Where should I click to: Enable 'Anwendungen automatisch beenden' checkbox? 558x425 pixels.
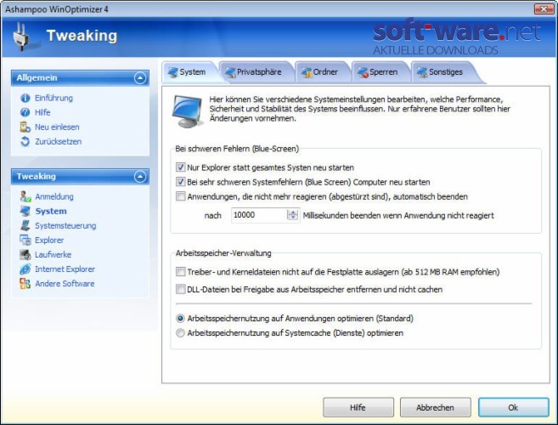click(x=181, y=196)
